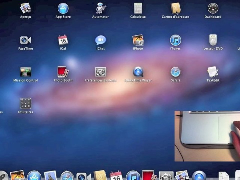240x180 pixels.
Task: Open Mail stamp icon in the Dock
Action: [50, 175]
